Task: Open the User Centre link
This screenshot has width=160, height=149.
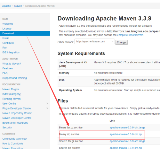Action: click(9, 104)
